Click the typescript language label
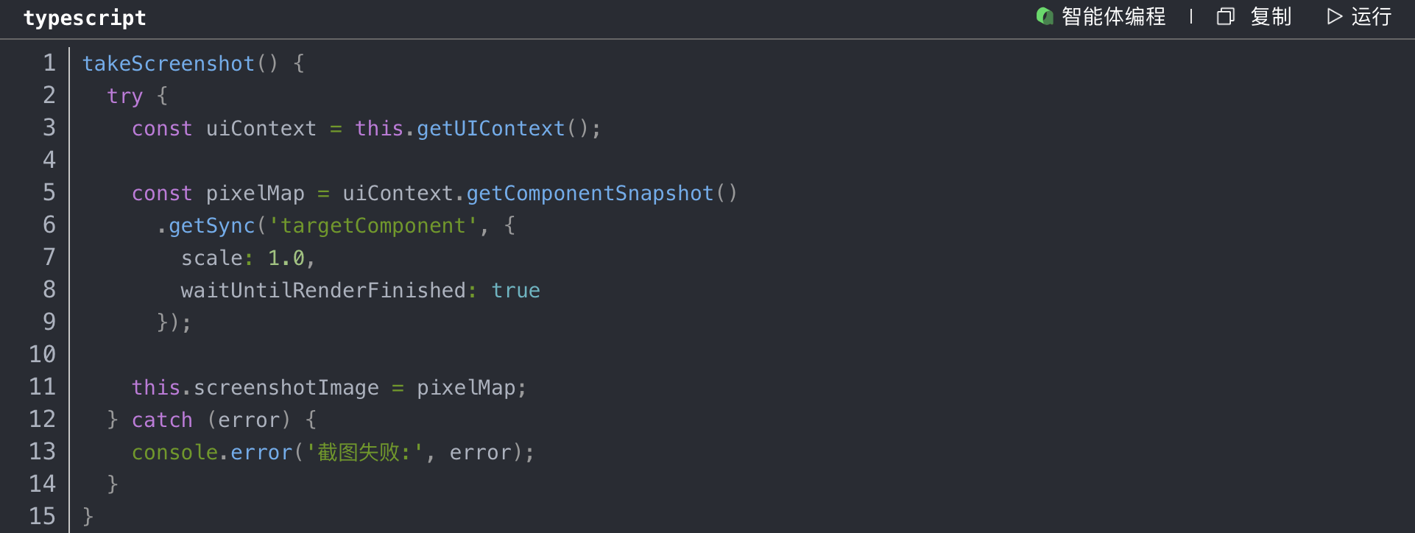 click(x=85, y=18)
